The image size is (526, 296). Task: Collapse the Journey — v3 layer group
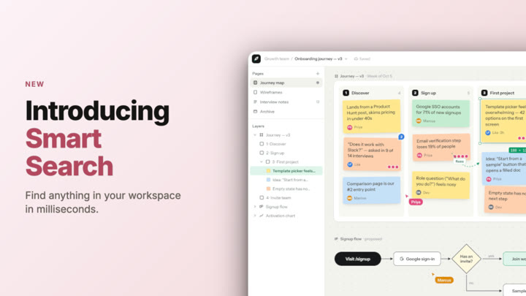pyautogui.click(x=255, y=135)
